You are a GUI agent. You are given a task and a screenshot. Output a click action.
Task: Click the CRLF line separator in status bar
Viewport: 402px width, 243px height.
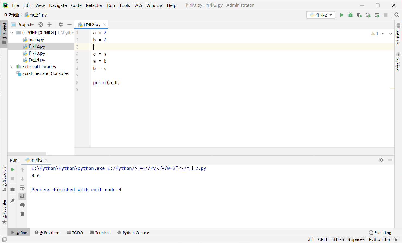[323, 239]
